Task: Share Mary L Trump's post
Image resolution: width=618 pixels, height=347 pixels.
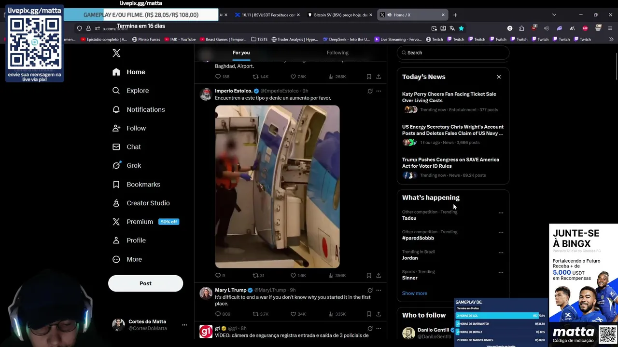Action: pyautogui.click(x=379, y=314)
